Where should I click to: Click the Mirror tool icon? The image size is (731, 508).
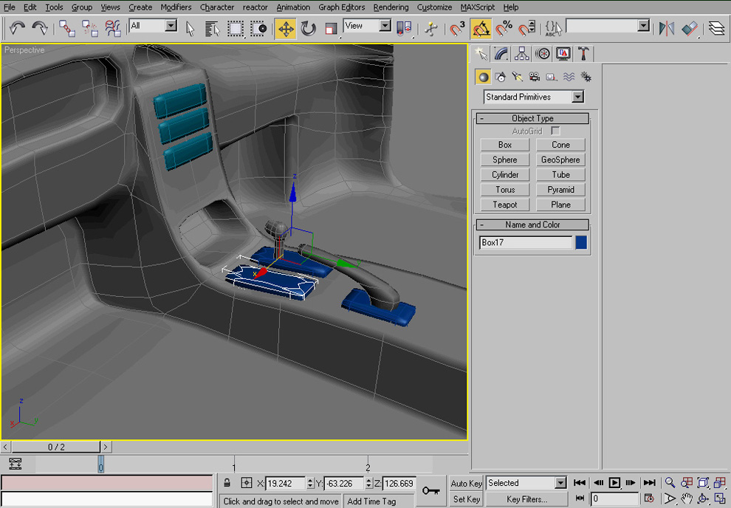667,29
